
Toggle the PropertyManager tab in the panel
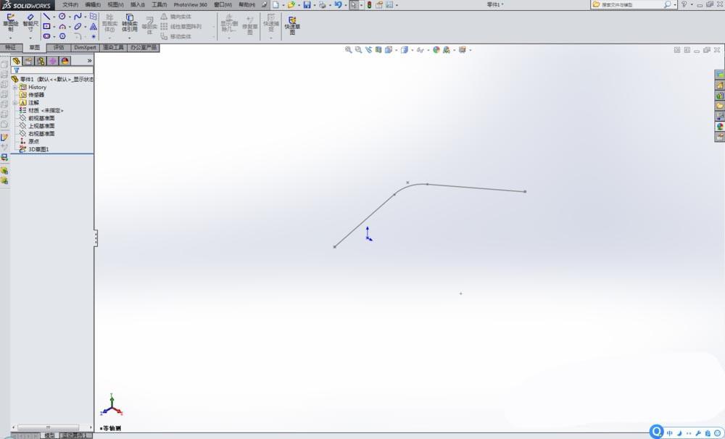[28, 61]
